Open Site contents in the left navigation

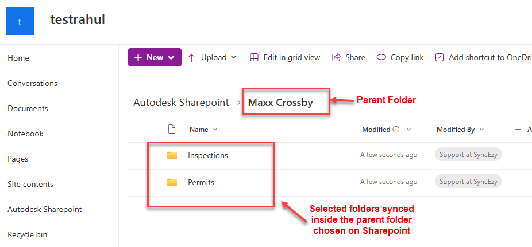[x=30, y=184]
